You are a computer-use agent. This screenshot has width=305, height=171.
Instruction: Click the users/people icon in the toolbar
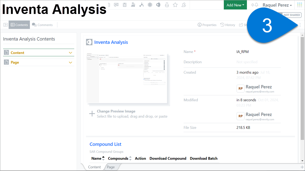tap(184, 5)
